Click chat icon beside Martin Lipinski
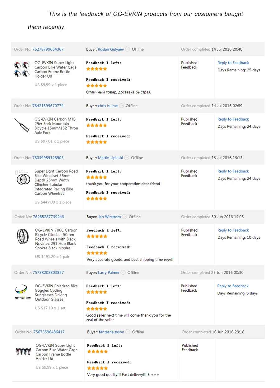The width and height of the screenshot is (280, 388). (x=127, y=158)
